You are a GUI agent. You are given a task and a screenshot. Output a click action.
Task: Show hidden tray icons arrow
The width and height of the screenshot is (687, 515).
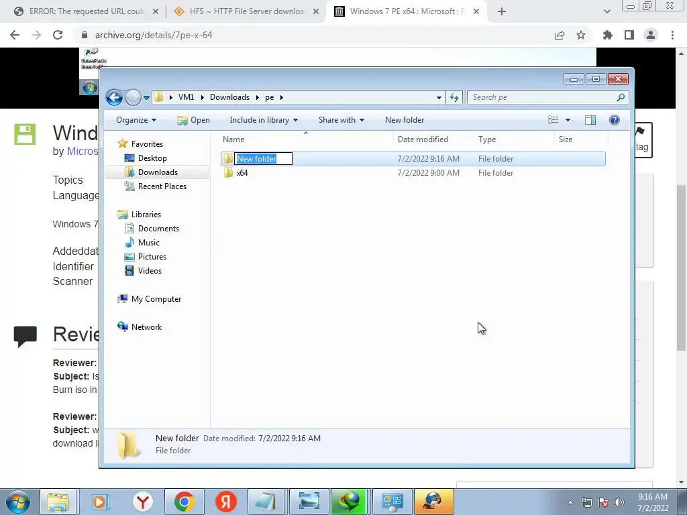point(570,502)
